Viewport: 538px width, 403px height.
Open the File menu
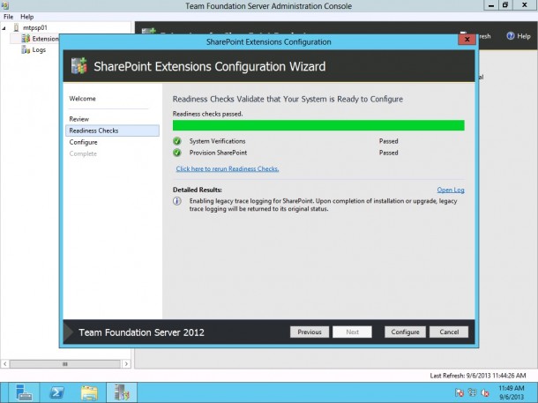8,17
